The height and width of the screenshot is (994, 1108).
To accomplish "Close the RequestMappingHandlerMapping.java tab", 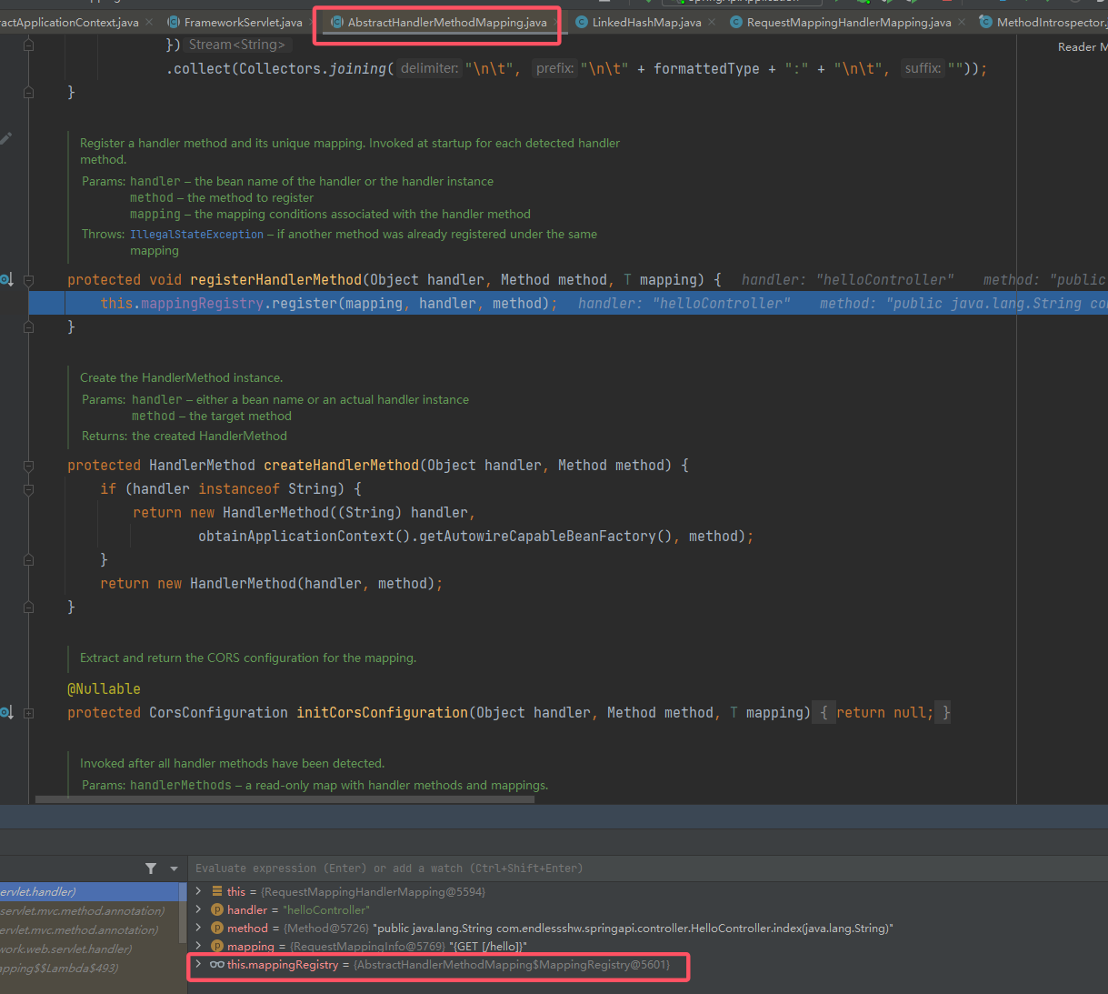I will (x=962, y=22).
